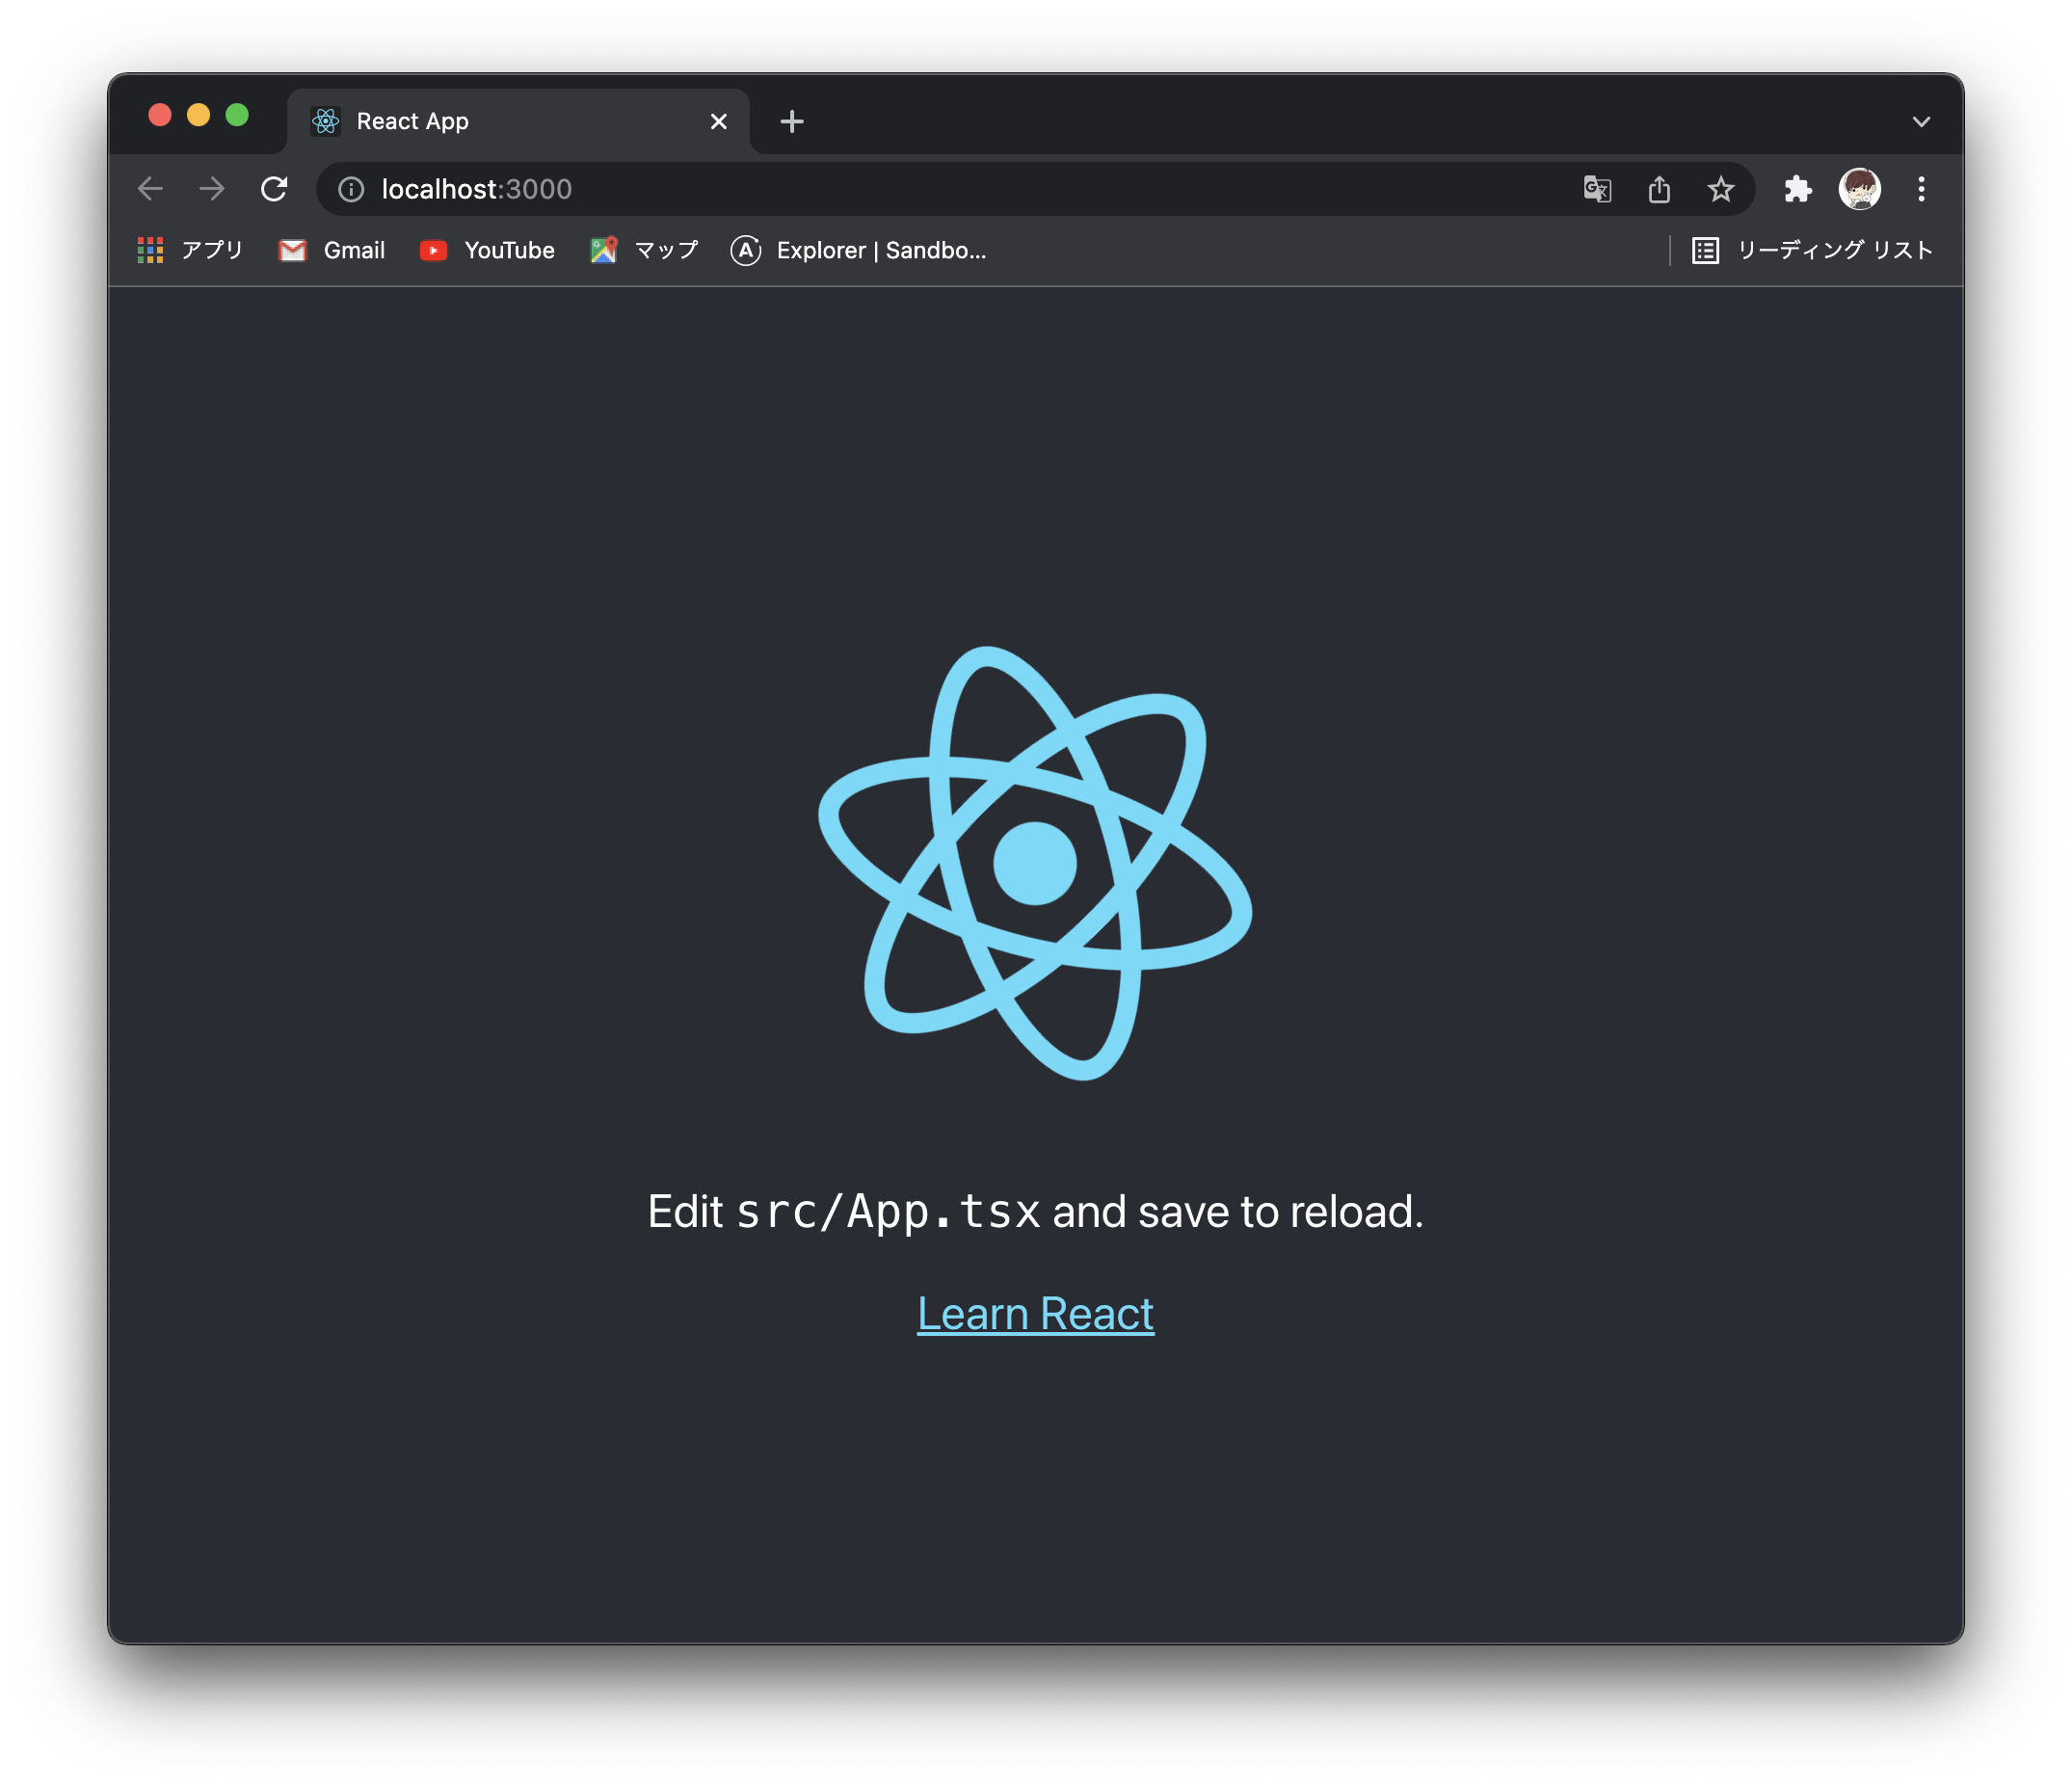Bookmark this page with star icon
Viewport: 2072px width, 1787px height.
pyautogui.click(x=1720, y=189)
